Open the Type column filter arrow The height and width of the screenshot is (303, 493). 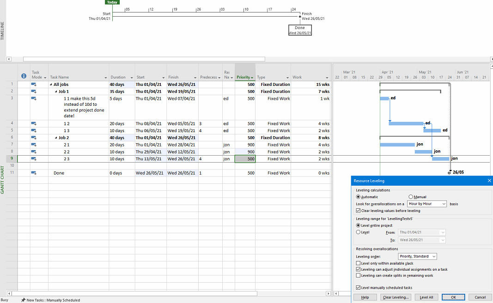tap(287, 78)
